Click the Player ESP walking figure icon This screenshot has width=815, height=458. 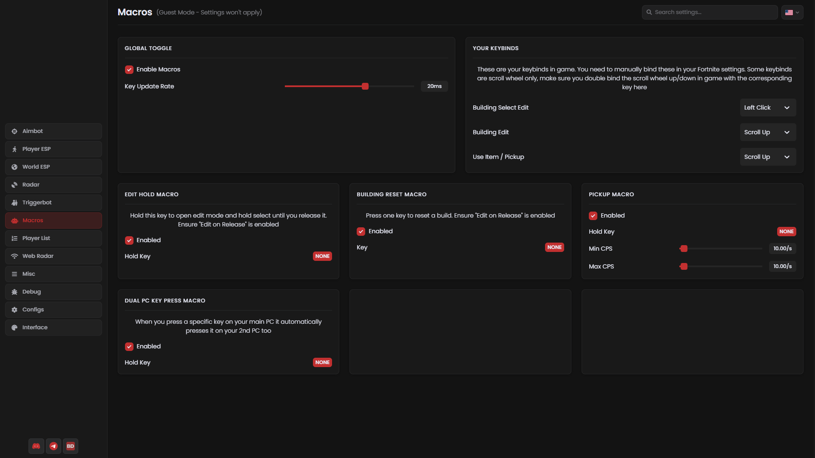click(14, 149)
